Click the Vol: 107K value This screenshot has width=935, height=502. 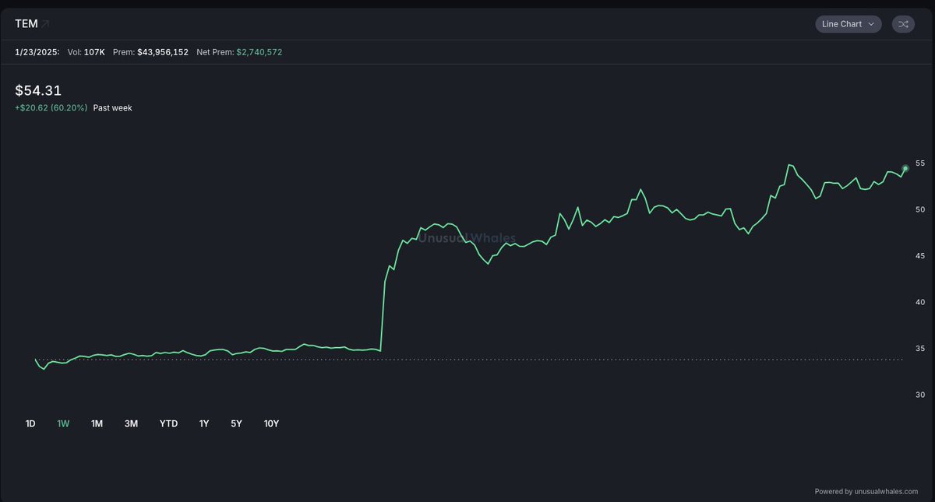(x=86, y=52)
